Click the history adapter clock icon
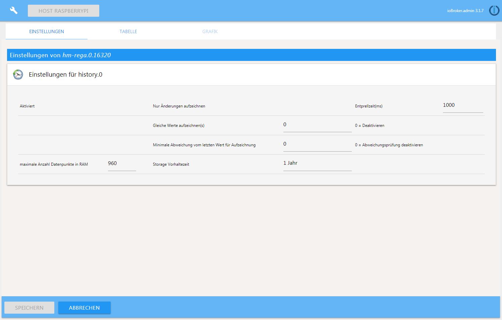 [18, 74]
